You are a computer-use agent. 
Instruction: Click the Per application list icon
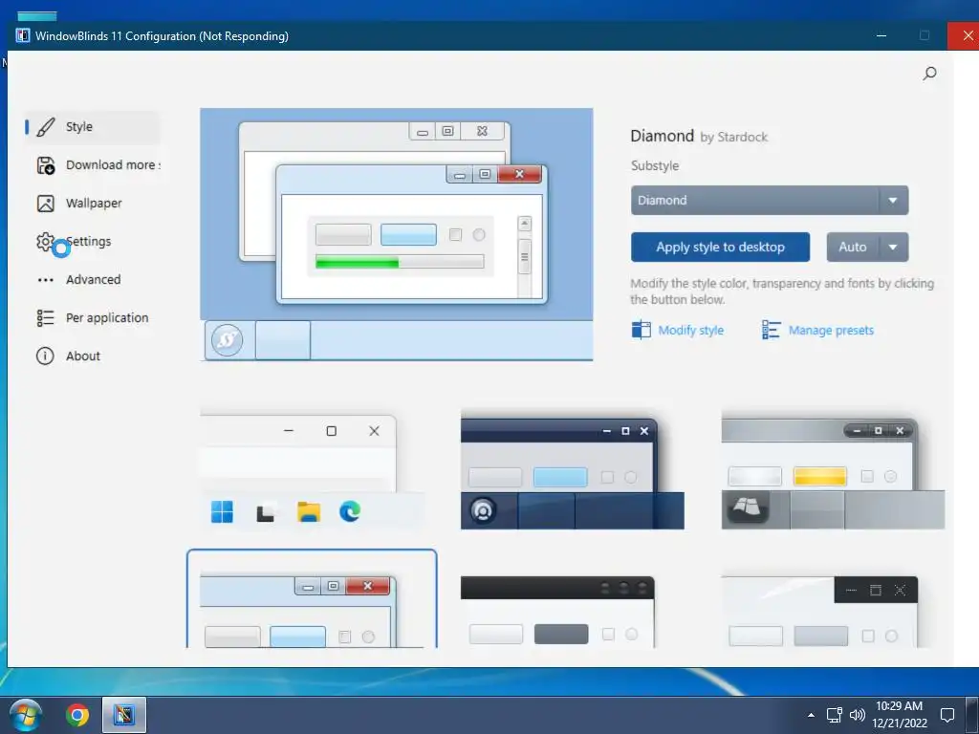coord(46,317)
